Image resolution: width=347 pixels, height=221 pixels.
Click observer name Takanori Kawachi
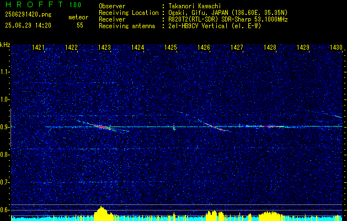click(194, 6)
